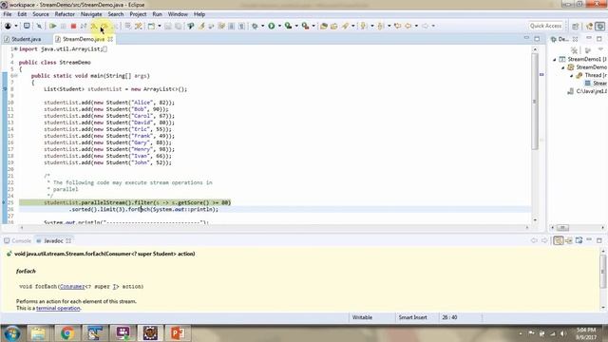Open the Navigate menu
Screen dimensions: 608x342
click(x=91, y=14)
